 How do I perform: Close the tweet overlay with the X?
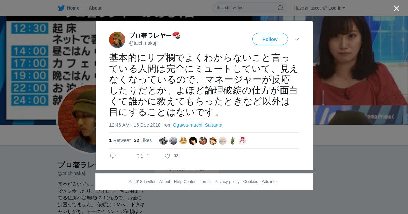396,8
